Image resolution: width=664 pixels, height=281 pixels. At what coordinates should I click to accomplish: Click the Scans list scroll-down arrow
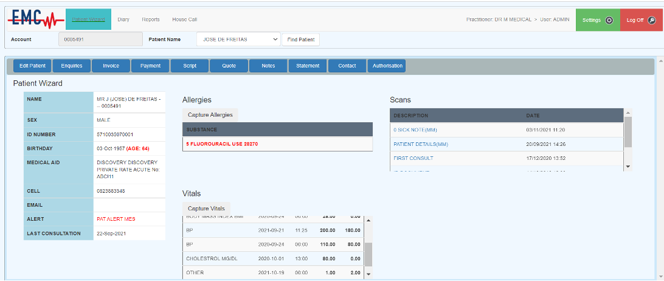click(628, 167)
